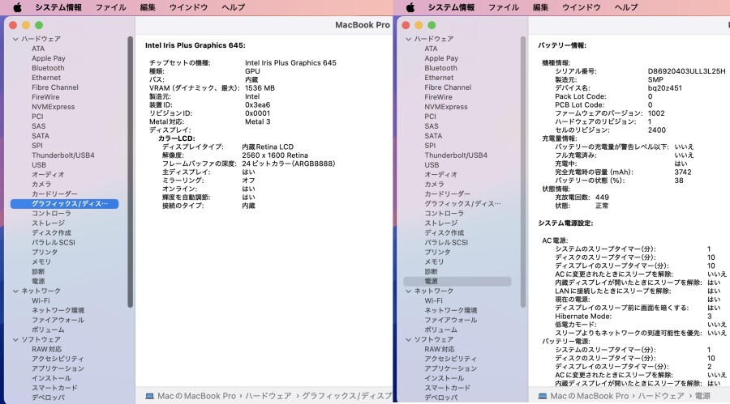This screenshot has height=404, width=730.
Task: Collapse ソフトウェア section in right window
Action: click(x=408, y=340)
